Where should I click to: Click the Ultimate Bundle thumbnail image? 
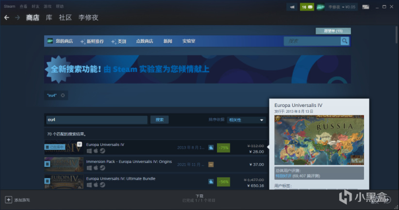click(64, 181)
